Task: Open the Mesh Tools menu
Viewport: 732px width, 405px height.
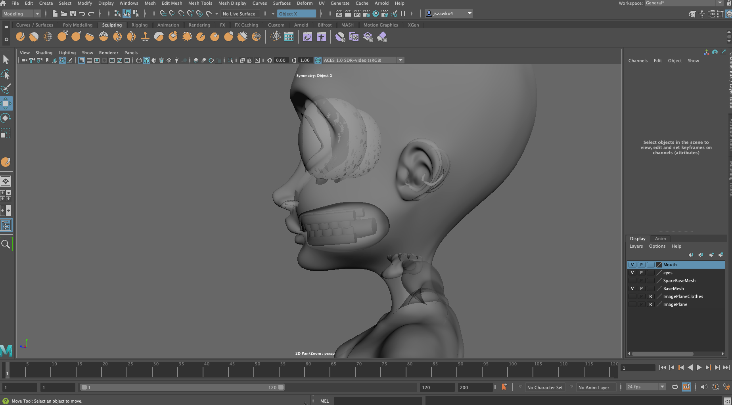Action: (x=200, y=3)
